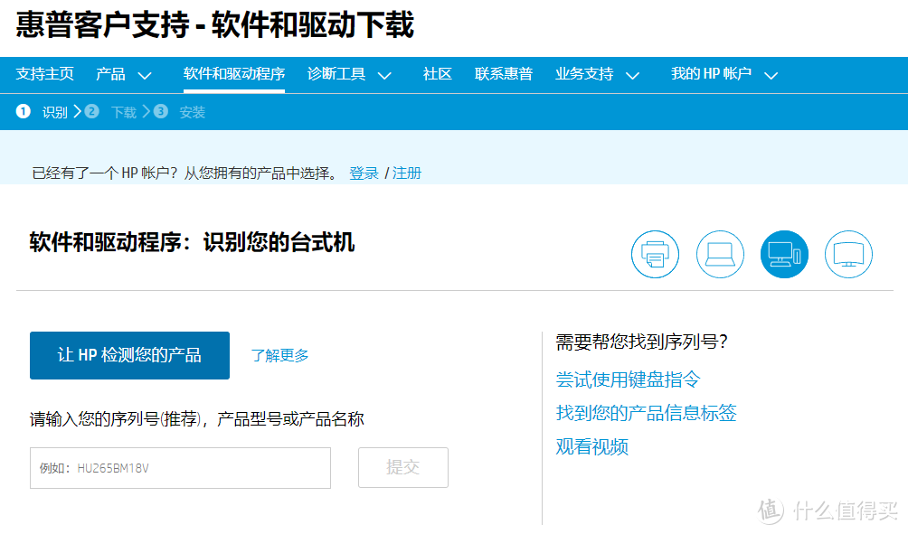Click text 需要帮您找到序列号?
This screenshot has height=534, width=908.
(641, 342)
